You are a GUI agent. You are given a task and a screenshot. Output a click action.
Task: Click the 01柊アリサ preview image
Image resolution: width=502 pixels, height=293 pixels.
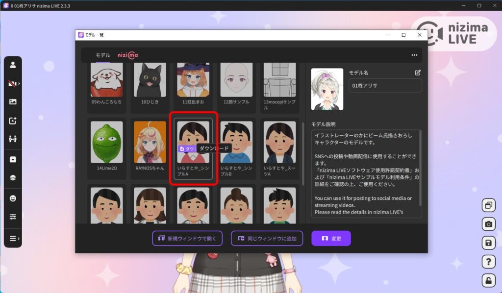(x=327, y=89)
